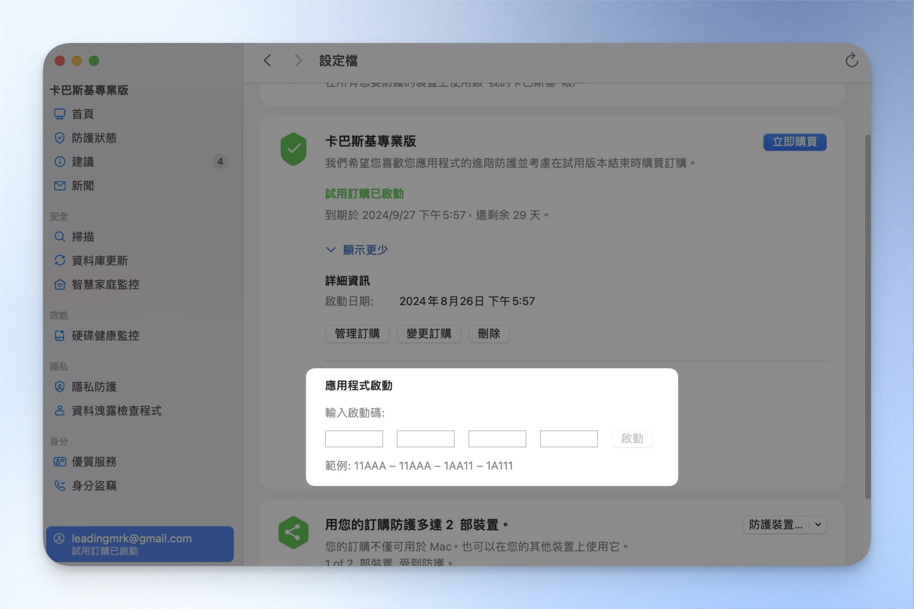The image size is (914, 609).
Task: Click the ID card icon beside 優質服務
Action: click(60, 462)
